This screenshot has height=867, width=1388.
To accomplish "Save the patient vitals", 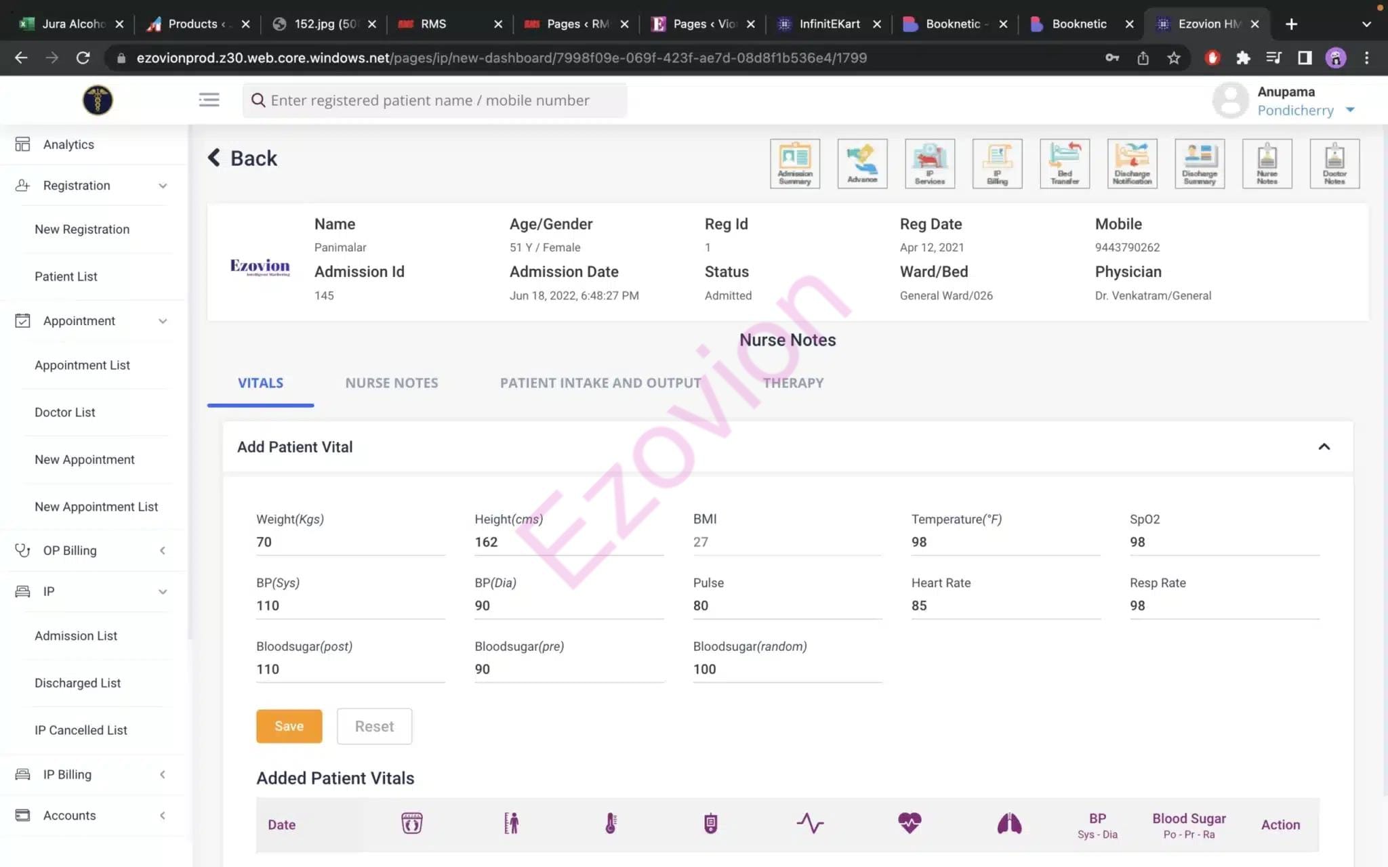I will point(289,726).
